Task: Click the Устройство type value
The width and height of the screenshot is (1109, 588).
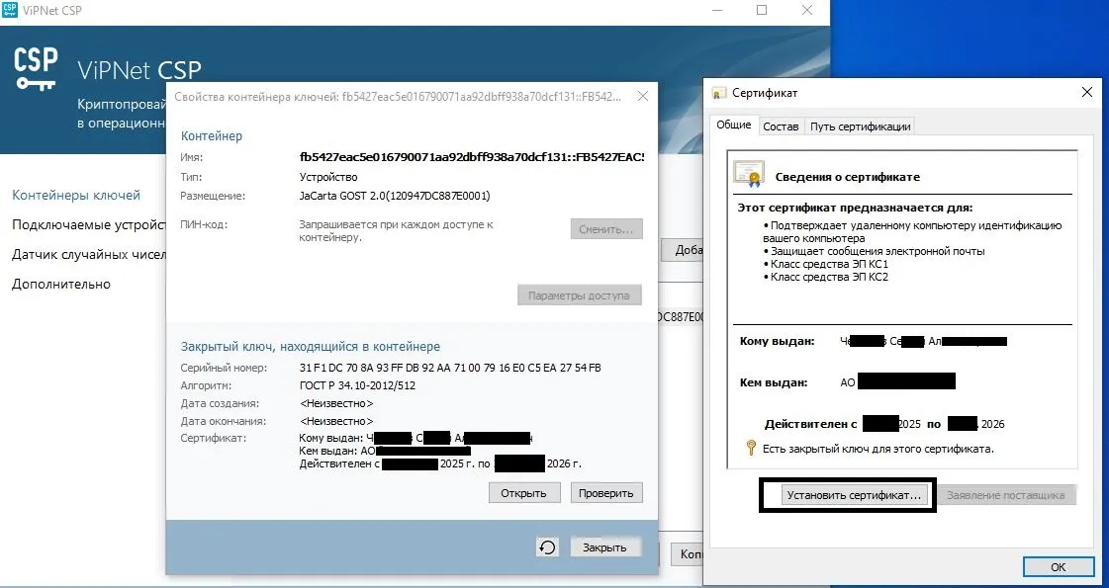Action: (328, 177)
